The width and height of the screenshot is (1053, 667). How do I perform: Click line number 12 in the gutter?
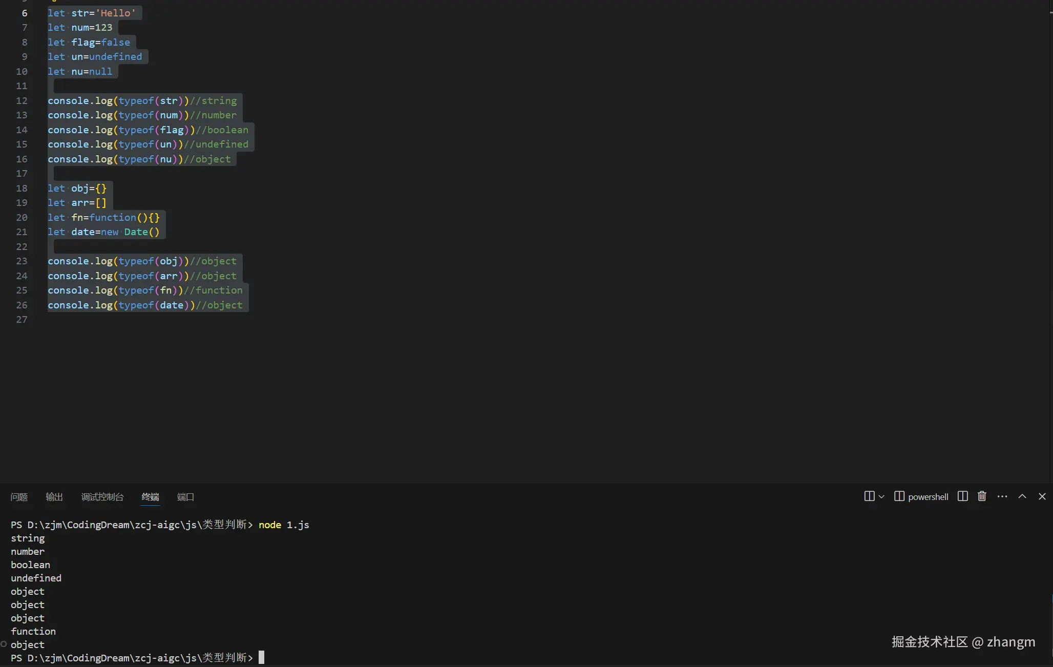[x=22, y=101]
